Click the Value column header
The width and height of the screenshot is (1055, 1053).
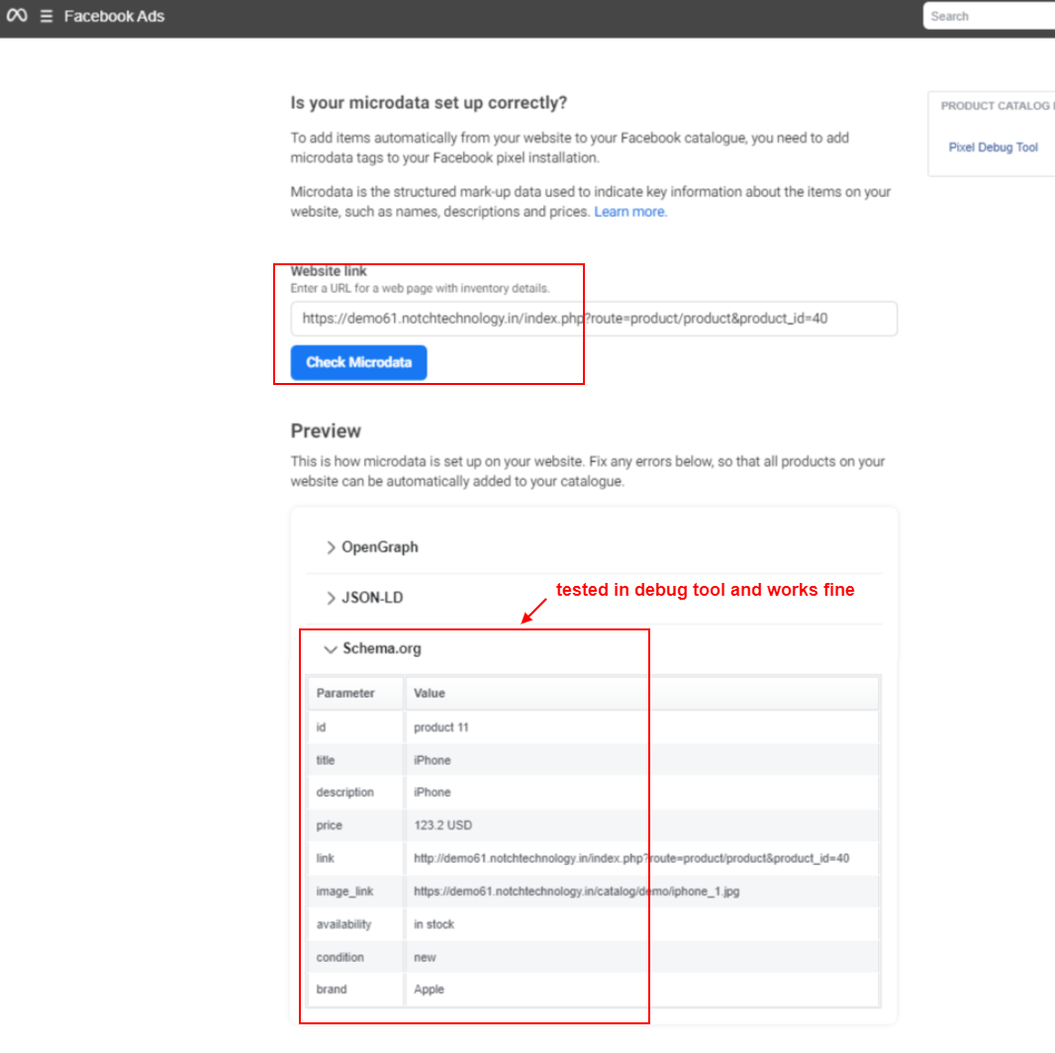[430, 694]
